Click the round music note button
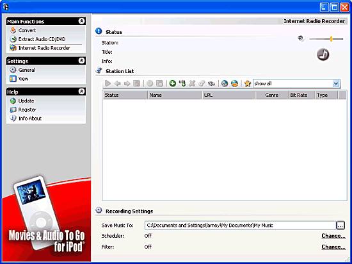The height and width of the screenshot is (264, 352). [323, 54]
